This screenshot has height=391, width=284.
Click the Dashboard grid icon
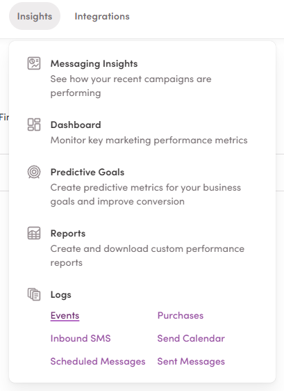(34, 125)
